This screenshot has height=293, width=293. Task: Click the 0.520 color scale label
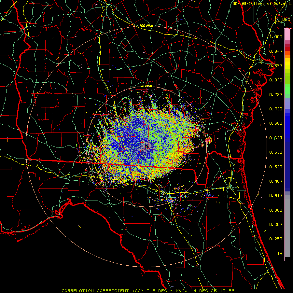pos(276,167)
